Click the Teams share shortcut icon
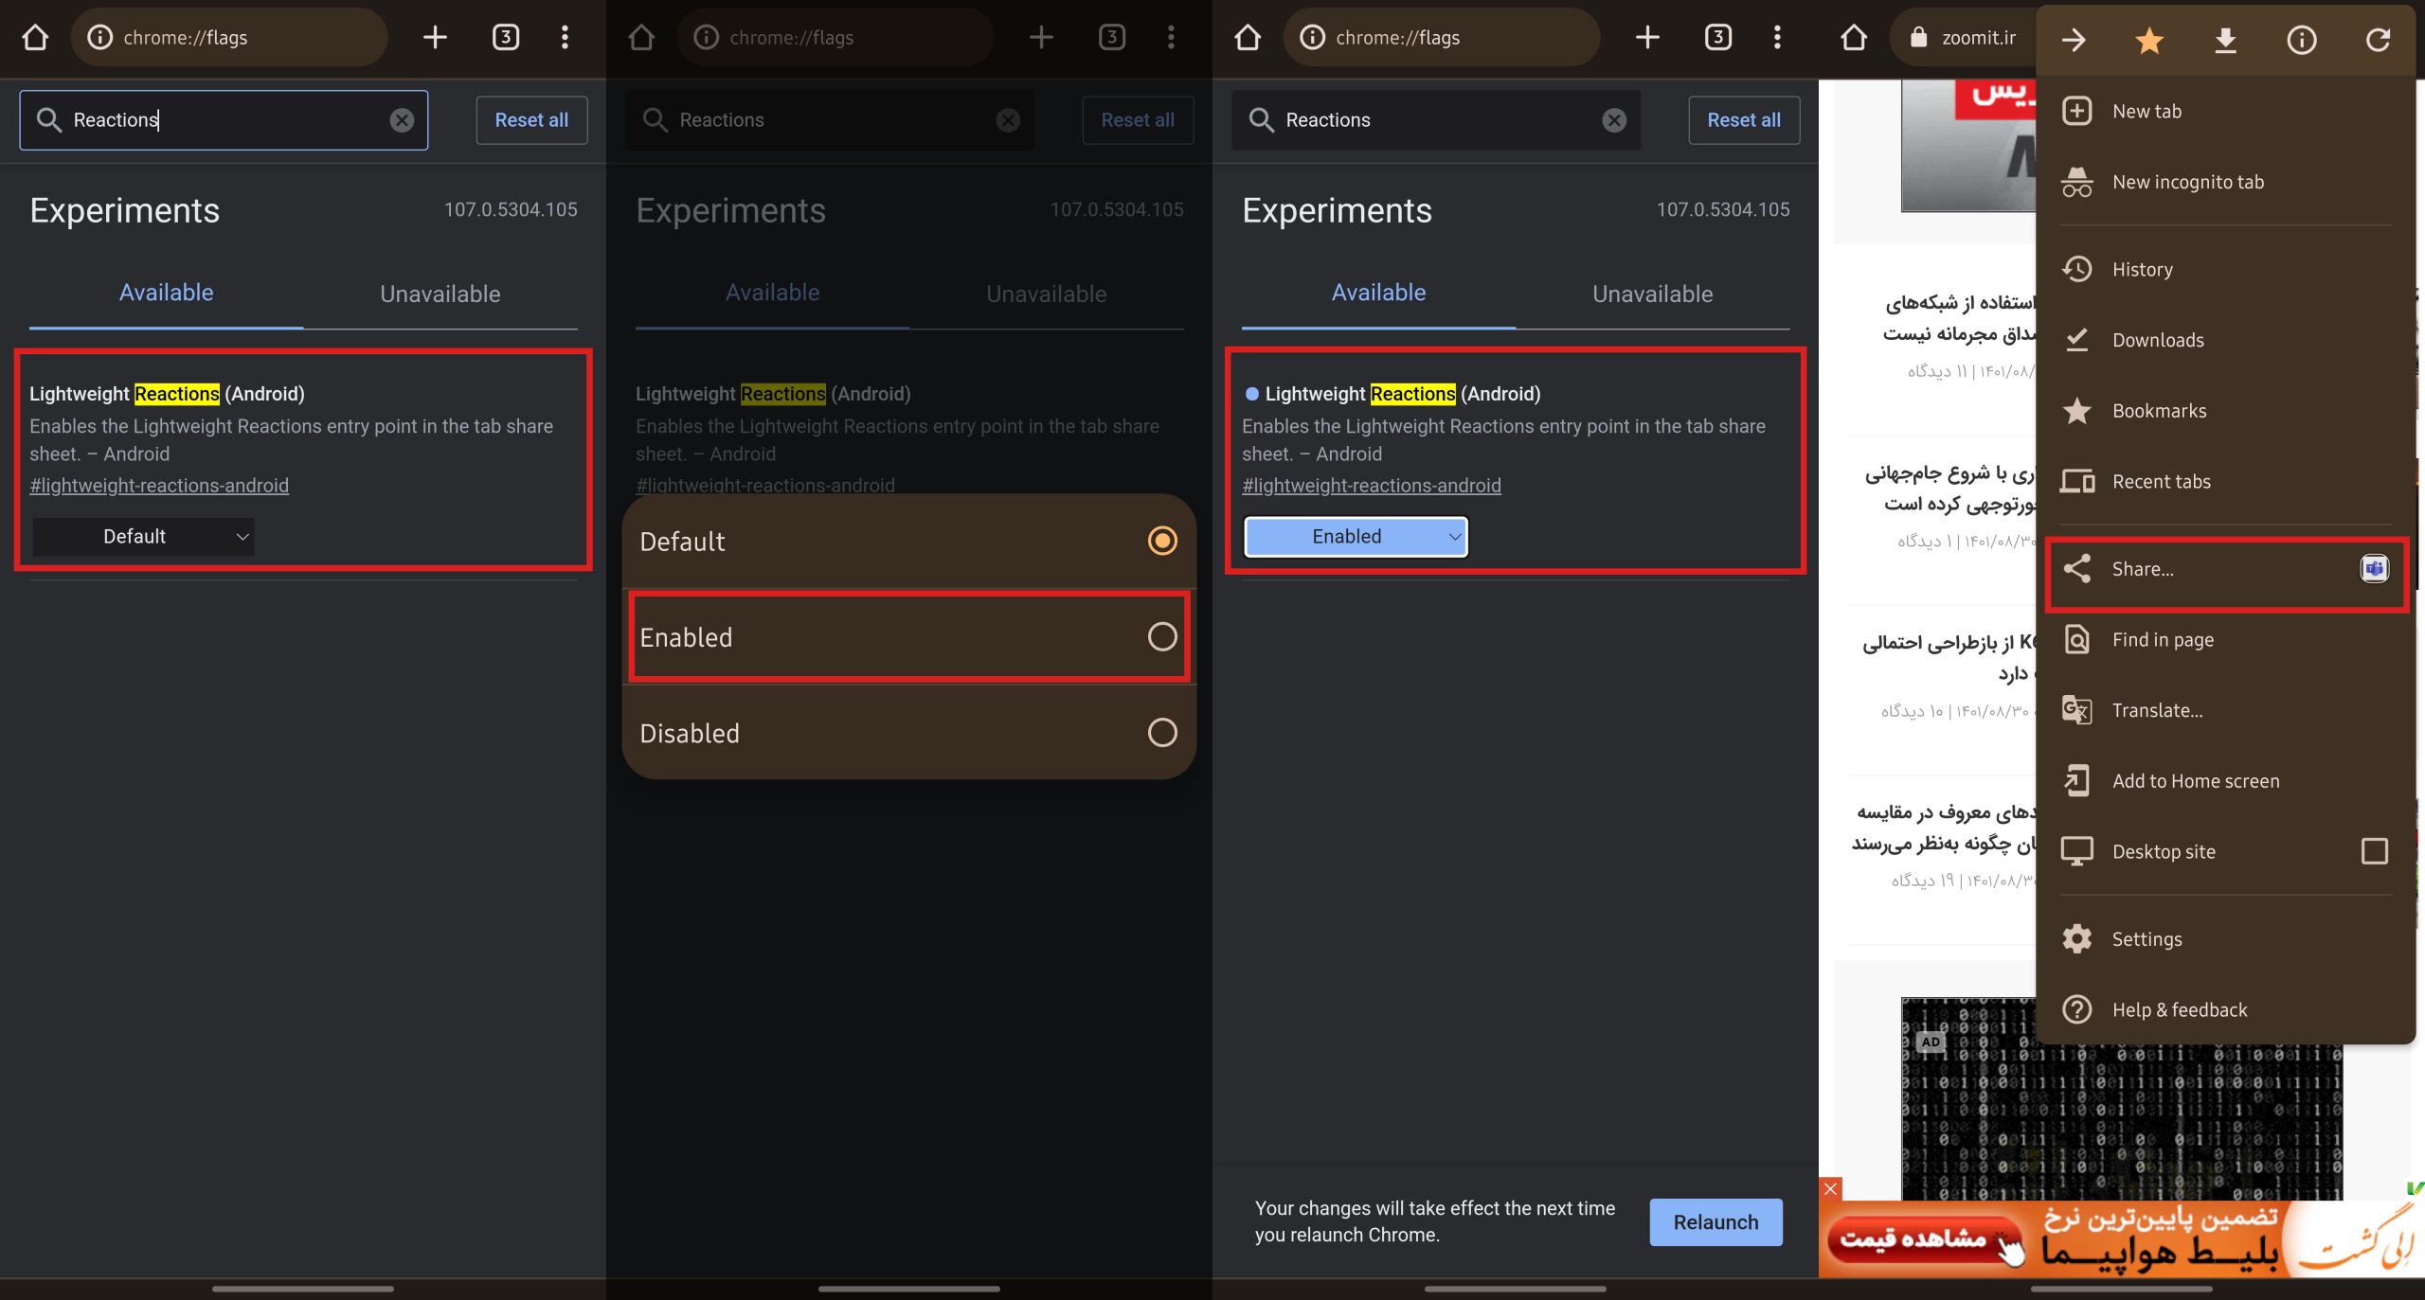 (x=2374, y=568)
